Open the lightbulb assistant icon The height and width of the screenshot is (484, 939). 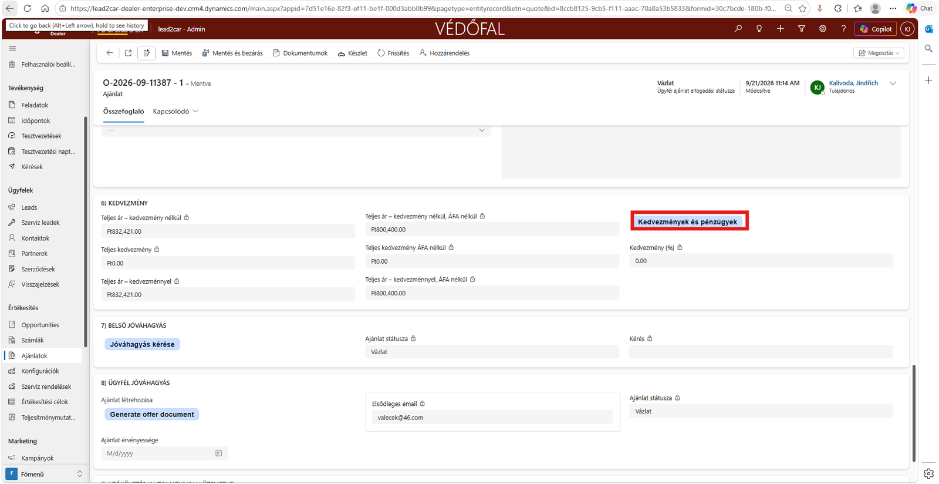pos(759,29)
